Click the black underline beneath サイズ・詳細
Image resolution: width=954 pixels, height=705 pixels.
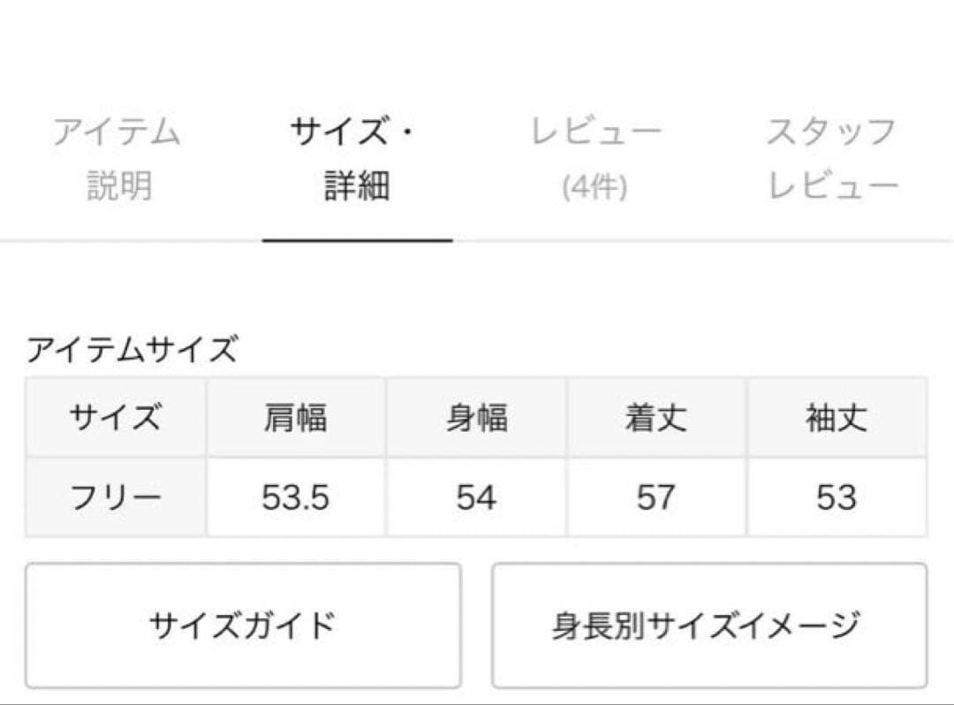click(357, 239)
